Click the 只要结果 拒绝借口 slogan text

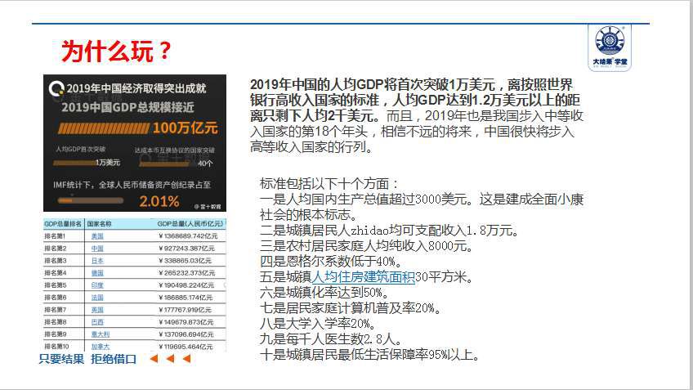(87, 359)
